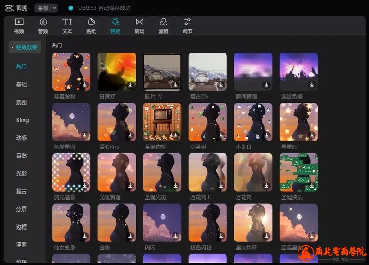This screenshot has height=265, width=369.
Task: Open the 转场 transitions tab
Action: click(x=139, y=26)
